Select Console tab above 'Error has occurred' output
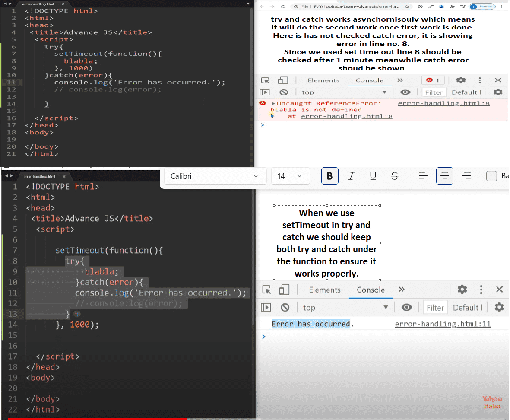This screenshot has width=510, height=420. click(x=371, y=290)
